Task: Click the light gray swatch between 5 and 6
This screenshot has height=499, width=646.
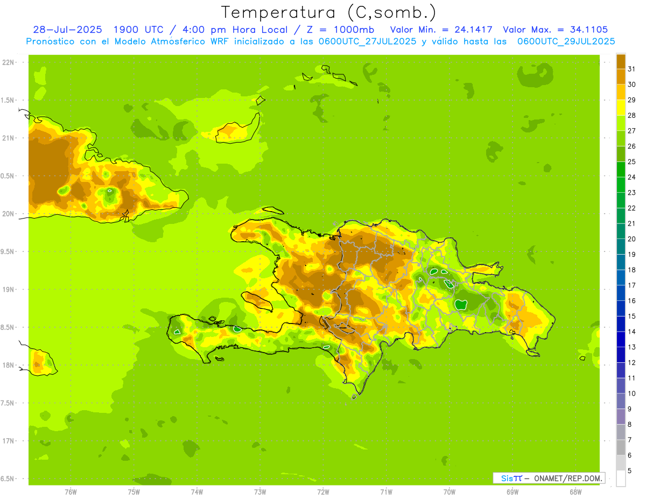Action: click(621, 462)
